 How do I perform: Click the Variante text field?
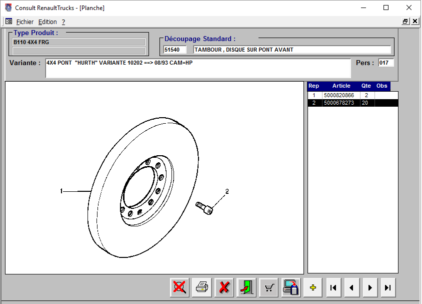click(198, 68)
